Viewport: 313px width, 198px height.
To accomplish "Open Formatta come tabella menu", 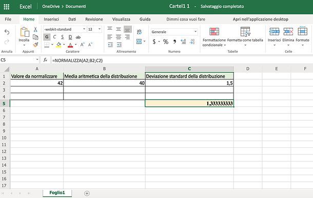I will click(x=245, y=37).
